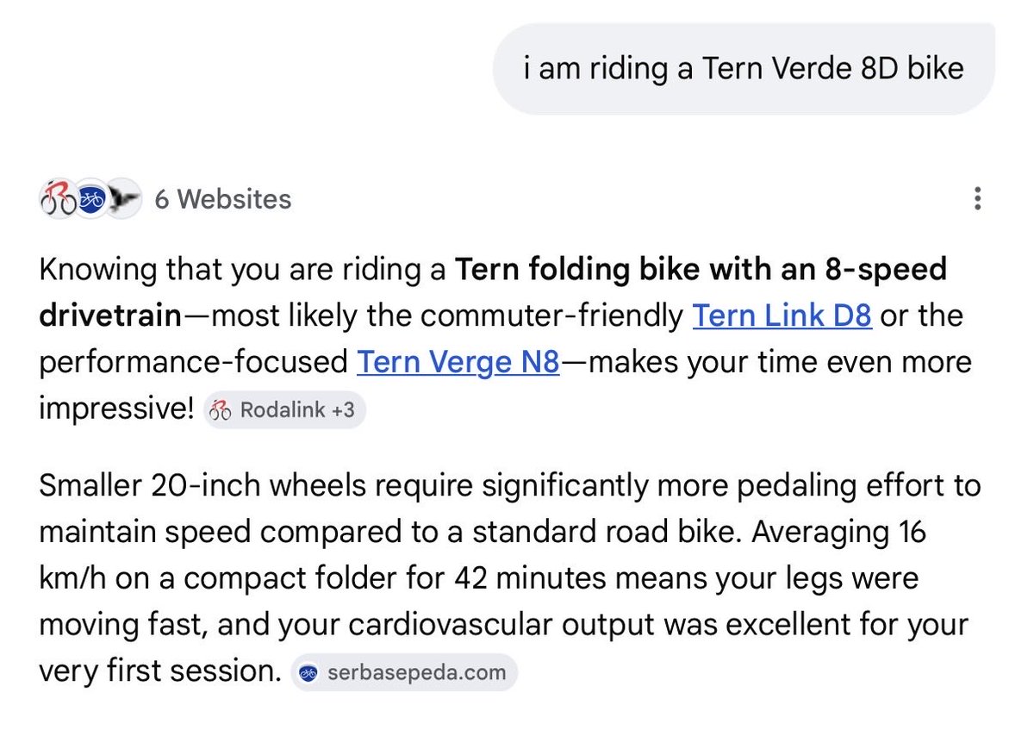This screenshot has width=1034, height=730.
Task: Click the +3 count in Rodalink chip
Action: point(342,411)
